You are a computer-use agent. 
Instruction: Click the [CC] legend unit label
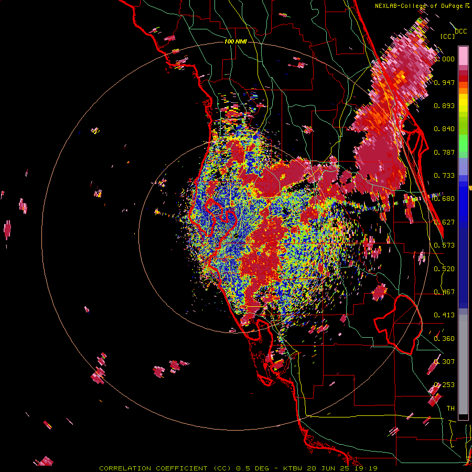tap(447, 36)
